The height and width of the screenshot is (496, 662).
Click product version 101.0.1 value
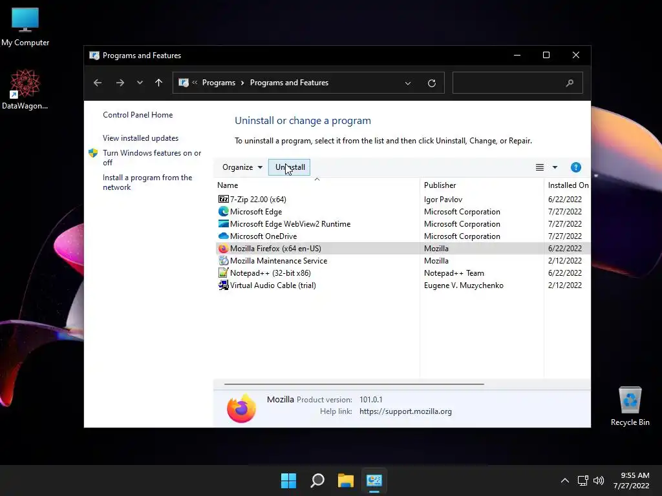pyautogui.click(x=370, y=399)
